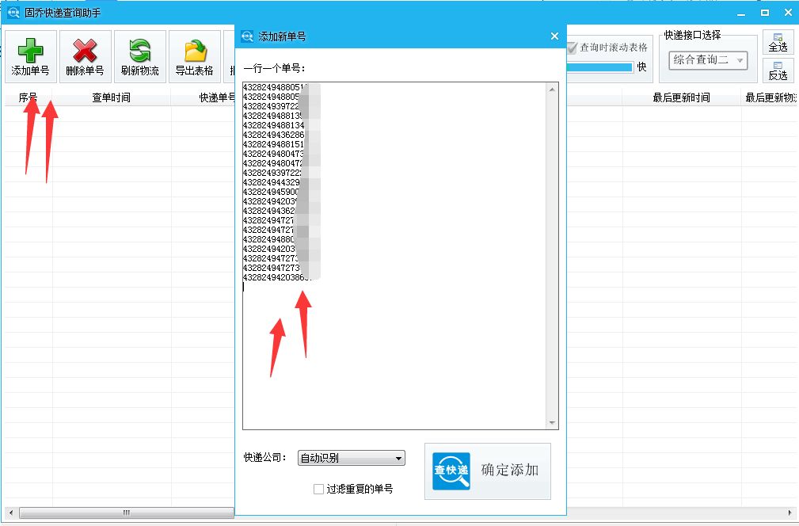Image resolution: width=799 pixels, height=526 pixels.
Task: Click the 刷新物流 refresh button
Action: 140,56
